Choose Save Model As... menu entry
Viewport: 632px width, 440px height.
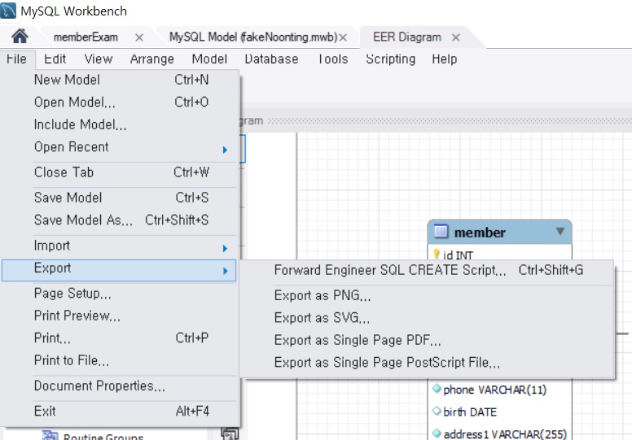(x=119, y=220)
